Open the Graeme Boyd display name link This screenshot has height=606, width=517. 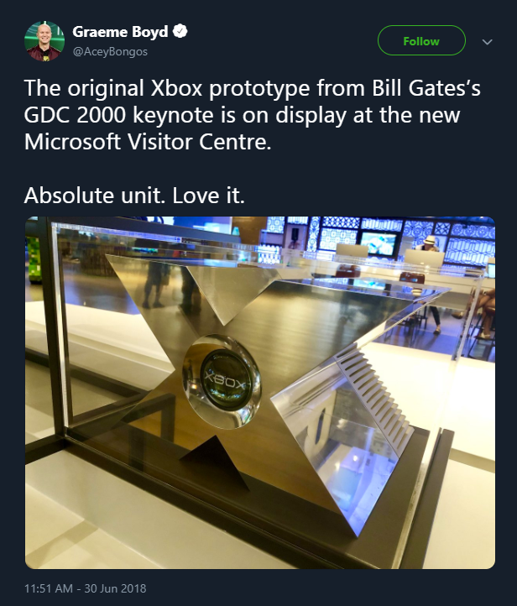click(x=120, y=31)
